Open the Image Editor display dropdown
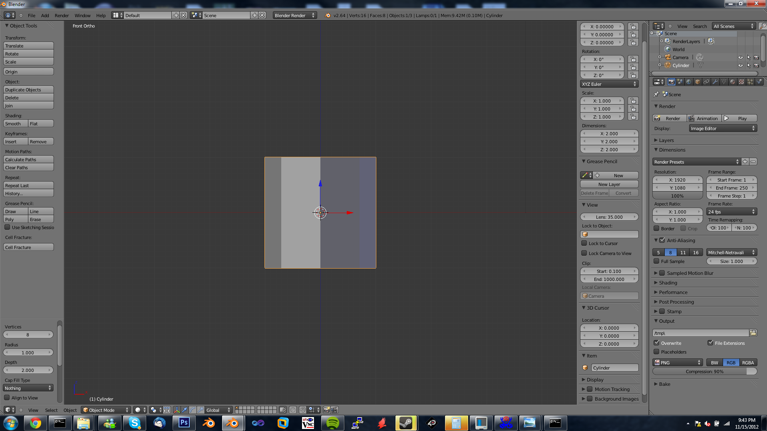This screenshot has width=767, height=431. (x=723, y=129)
